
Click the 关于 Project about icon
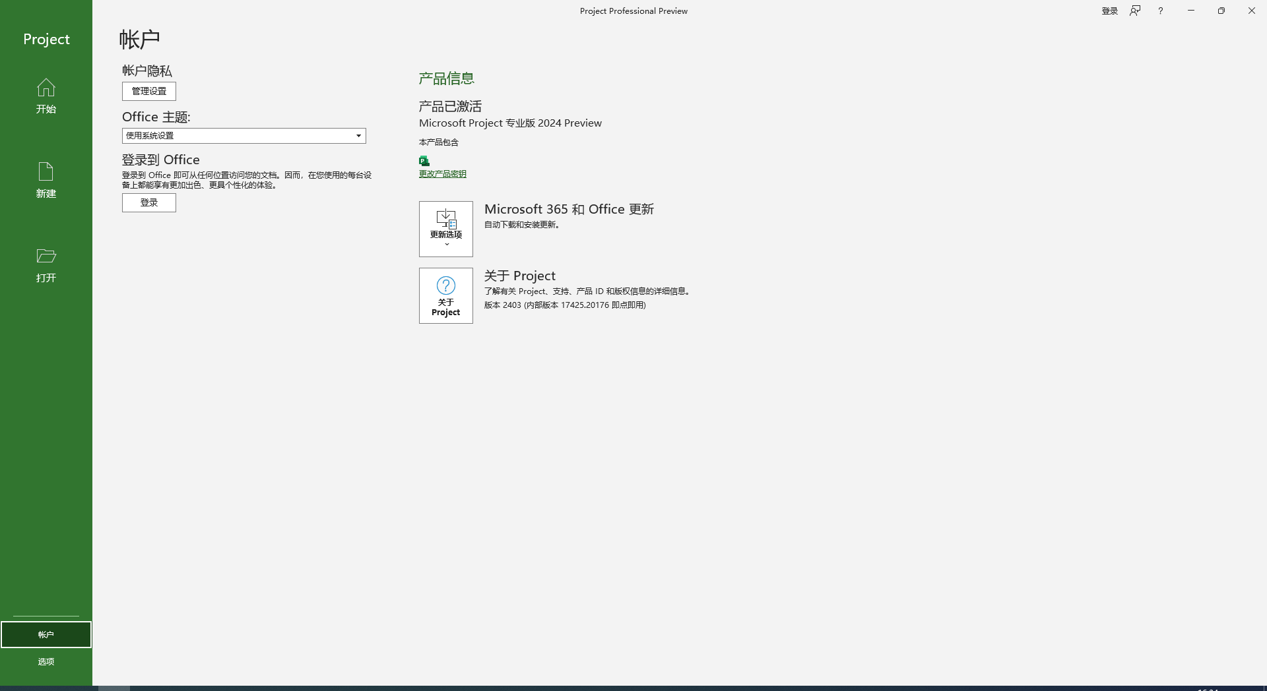(446, 295)
